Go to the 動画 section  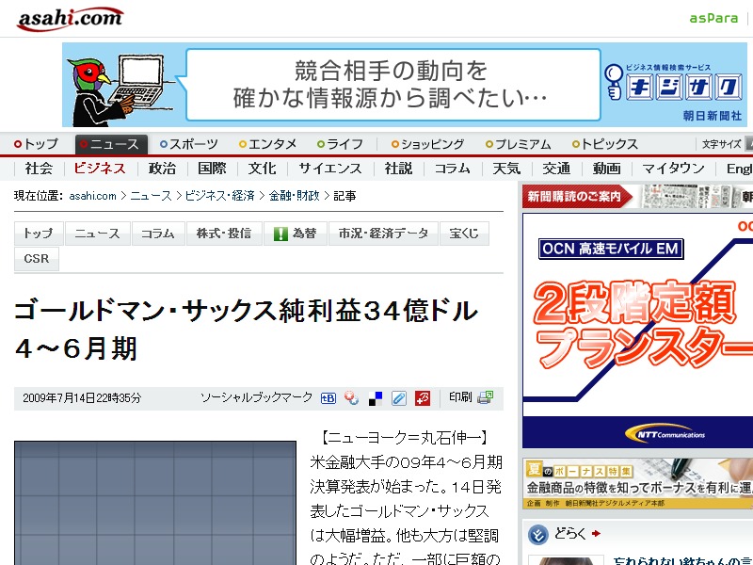[x=606, y=169]
